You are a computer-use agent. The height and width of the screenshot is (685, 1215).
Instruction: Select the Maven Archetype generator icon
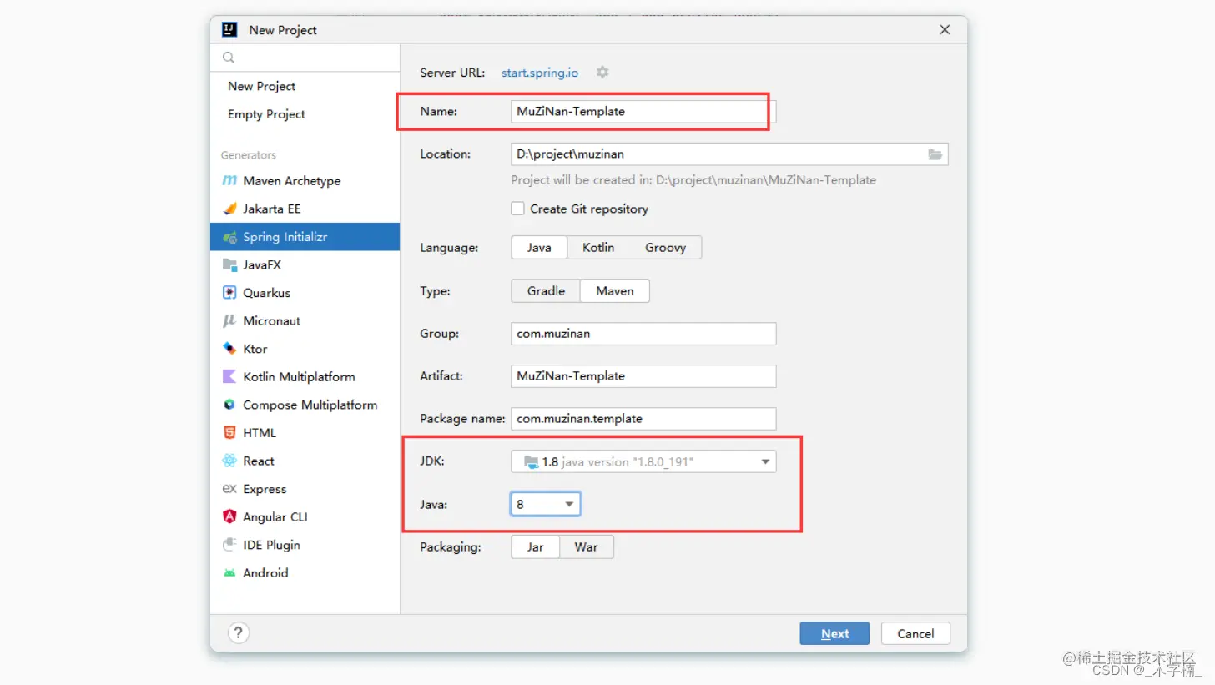229,181
